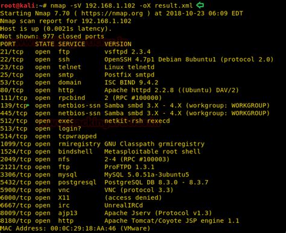286x233 pixels.
Task: Click the SERVICE column header
Action: (72, 44)
